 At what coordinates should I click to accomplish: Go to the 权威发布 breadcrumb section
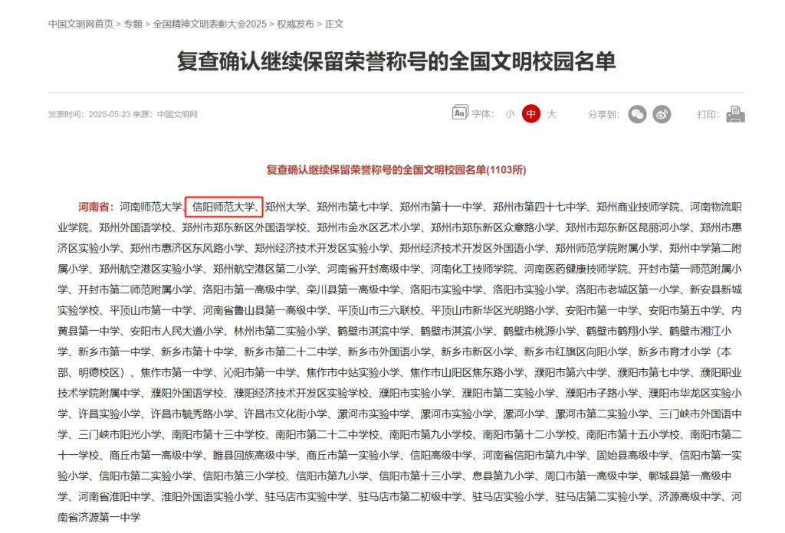point(295,24)
